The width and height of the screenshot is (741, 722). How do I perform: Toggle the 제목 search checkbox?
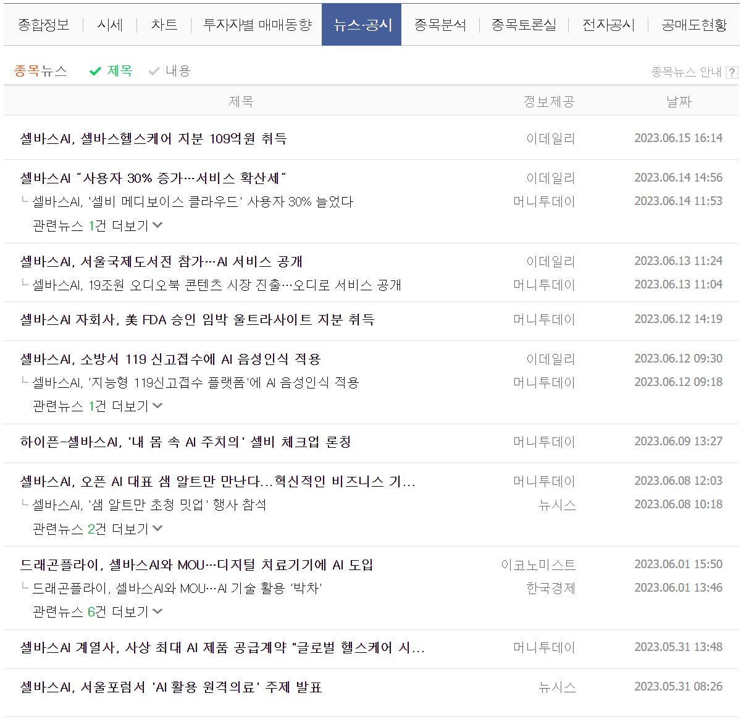pos(111,71)
